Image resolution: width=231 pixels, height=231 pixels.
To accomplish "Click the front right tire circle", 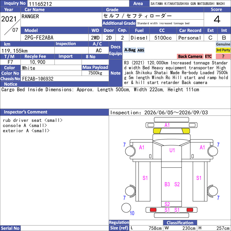I will [x=213, y=151].
